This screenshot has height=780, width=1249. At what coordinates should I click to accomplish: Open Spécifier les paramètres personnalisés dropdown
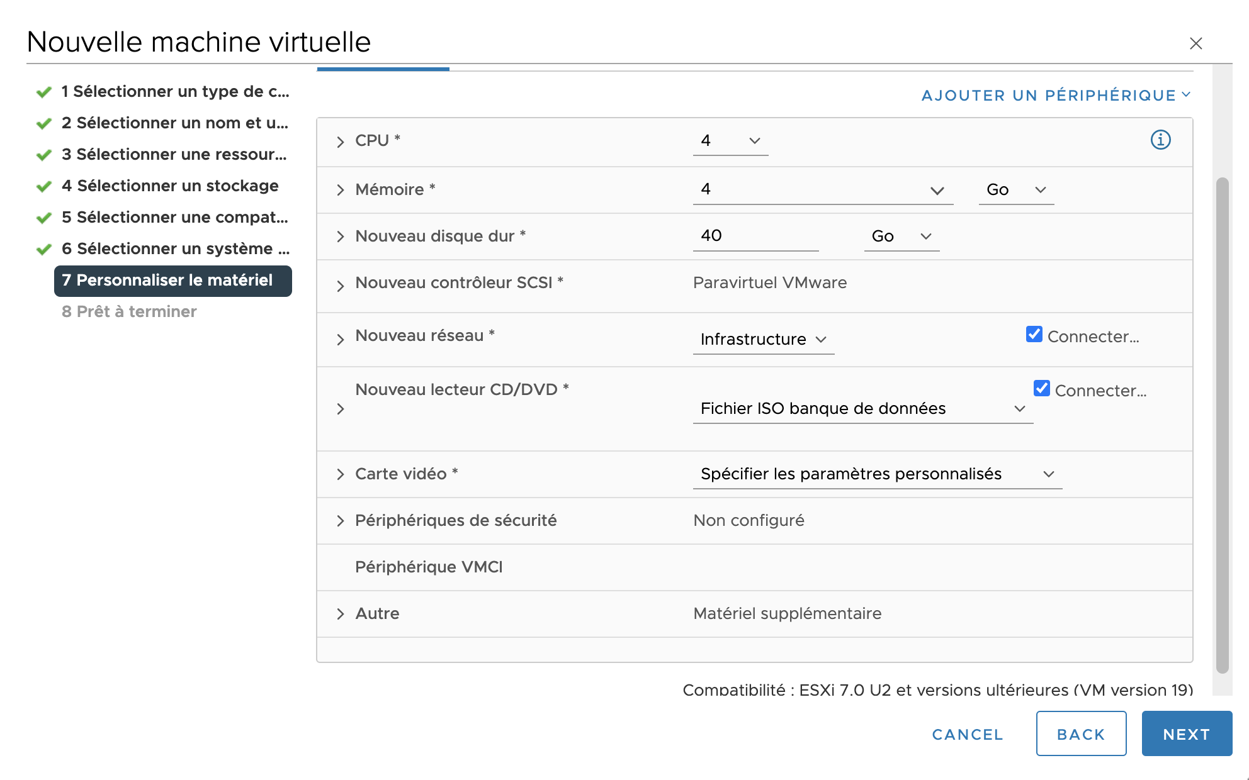tap(878, 474)
